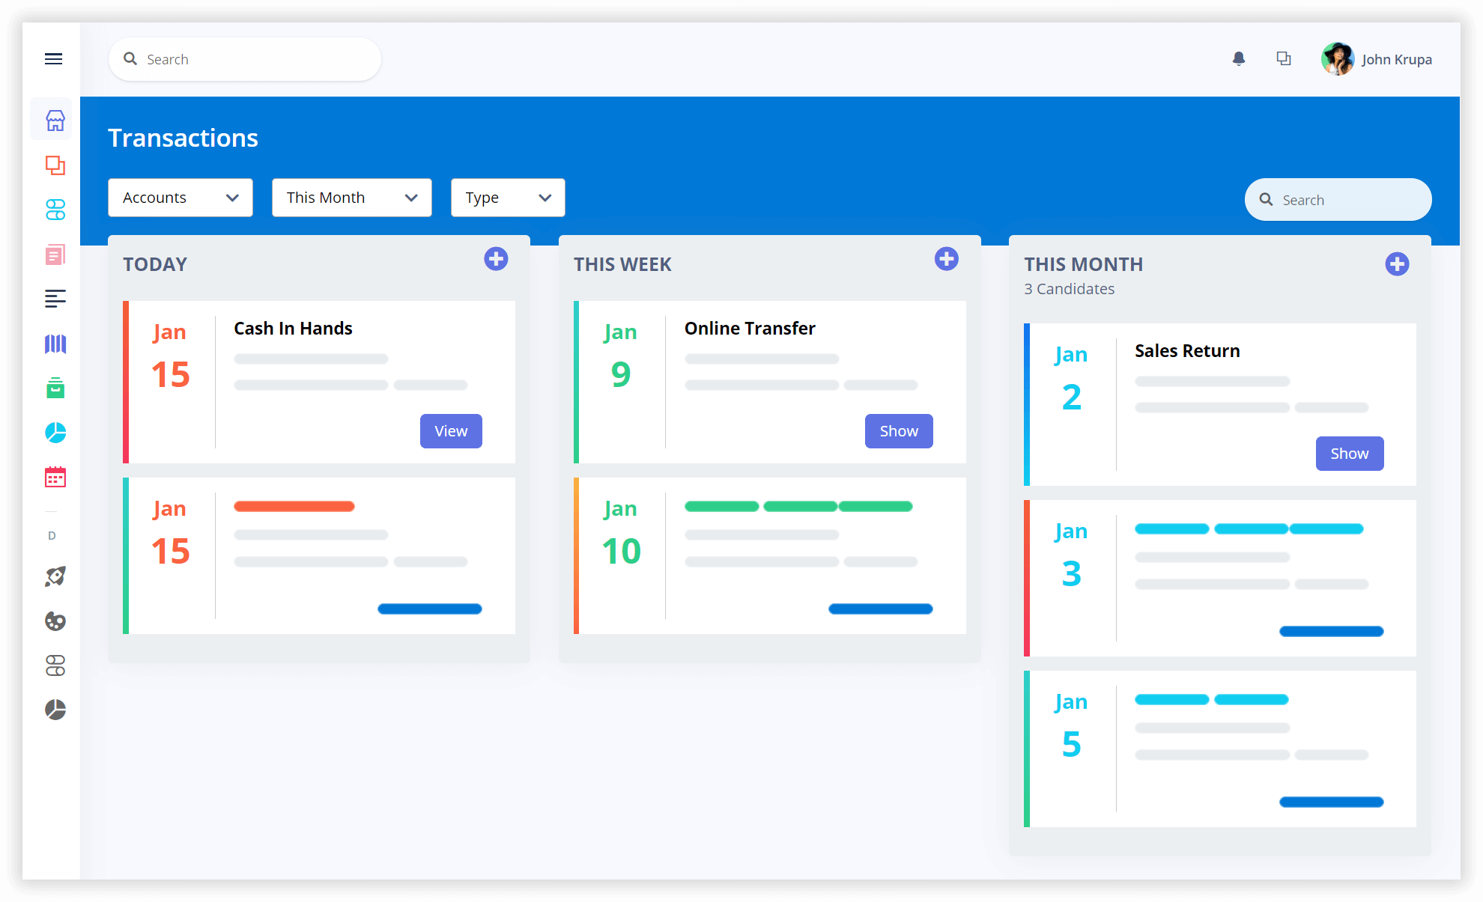Click add button on THIS WEEK column
This screenshot has width=1483, height=902.
point(946,263)
